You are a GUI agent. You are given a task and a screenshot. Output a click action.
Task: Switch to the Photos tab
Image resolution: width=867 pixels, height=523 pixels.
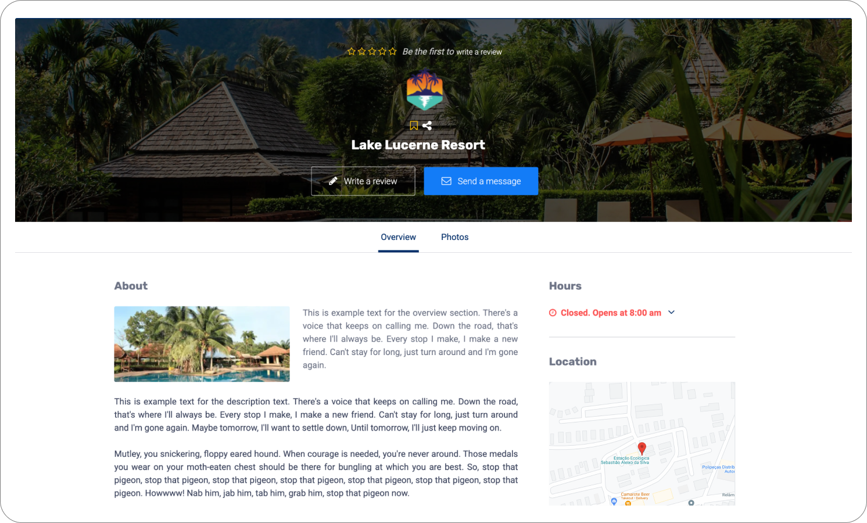coord(454,237)
